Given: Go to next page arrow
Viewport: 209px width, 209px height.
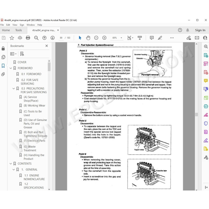Looking at the screenshot, I should 53,38.
